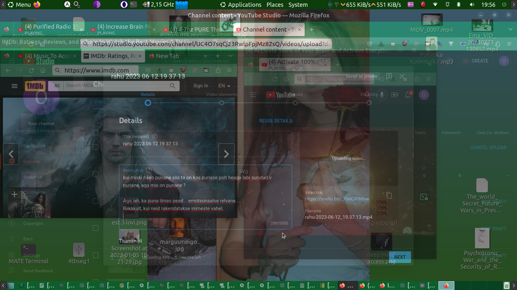517x290 pixels.
Task: List all tabs in the IMDb window
Action: [231, 56]
